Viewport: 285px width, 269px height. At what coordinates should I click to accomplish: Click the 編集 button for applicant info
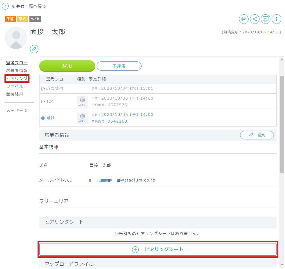[x=257, y=135]
